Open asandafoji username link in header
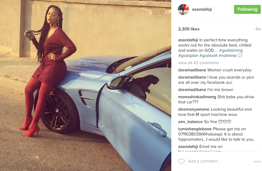The width and height of the screenshot is (262, 171). (202, 10)
